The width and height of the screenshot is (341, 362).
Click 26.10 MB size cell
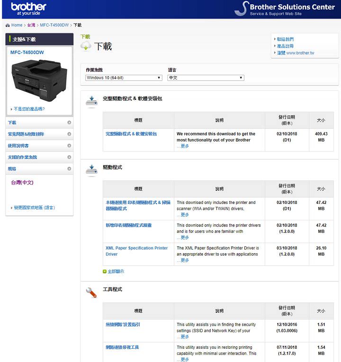321,254
